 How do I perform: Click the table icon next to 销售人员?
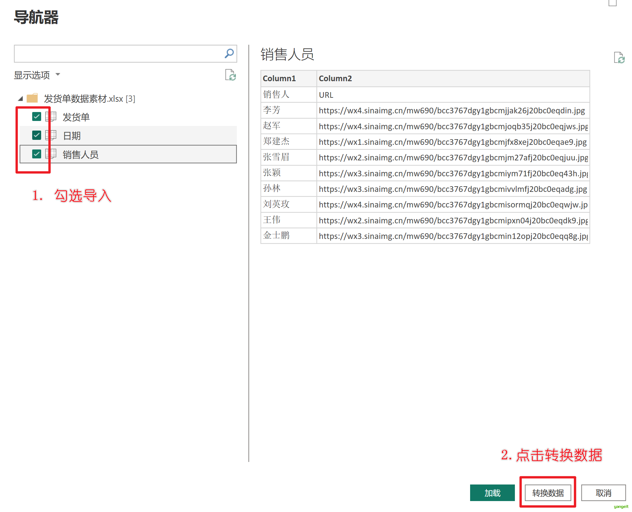[x=51, y=154]
